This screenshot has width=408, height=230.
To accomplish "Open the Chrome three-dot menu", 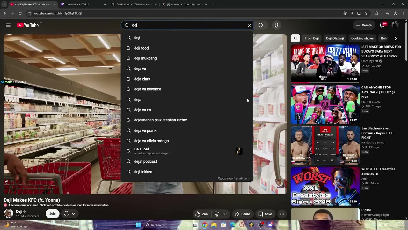I will click(403, 13).
